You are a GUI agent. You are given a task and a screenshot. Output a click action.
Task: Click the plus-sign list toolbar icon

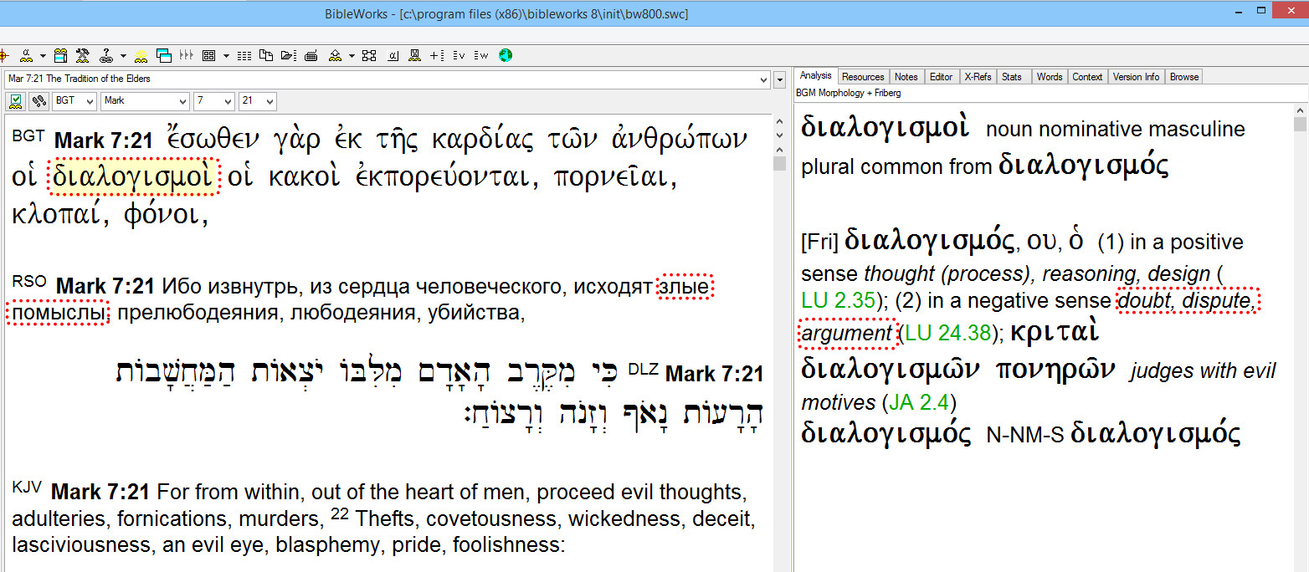[437, 55]
